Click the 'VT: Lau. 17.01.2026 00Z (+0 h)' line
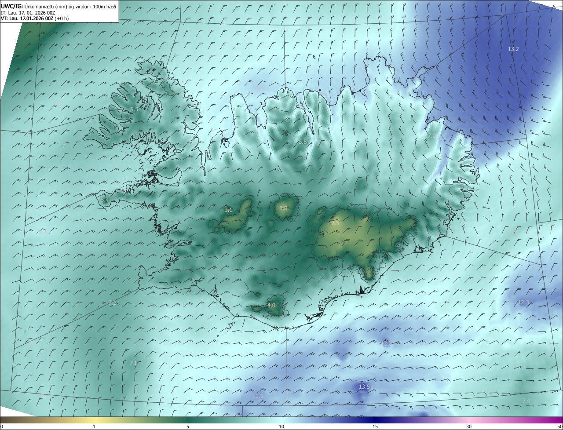 tap(35, 18)
